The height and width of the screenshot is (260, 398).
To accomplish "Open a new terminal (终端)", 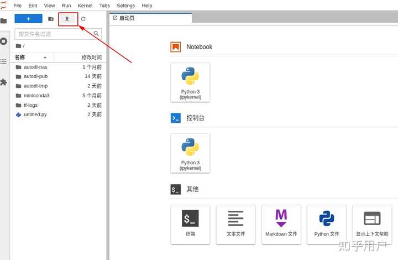I will [x=190, y=225].
